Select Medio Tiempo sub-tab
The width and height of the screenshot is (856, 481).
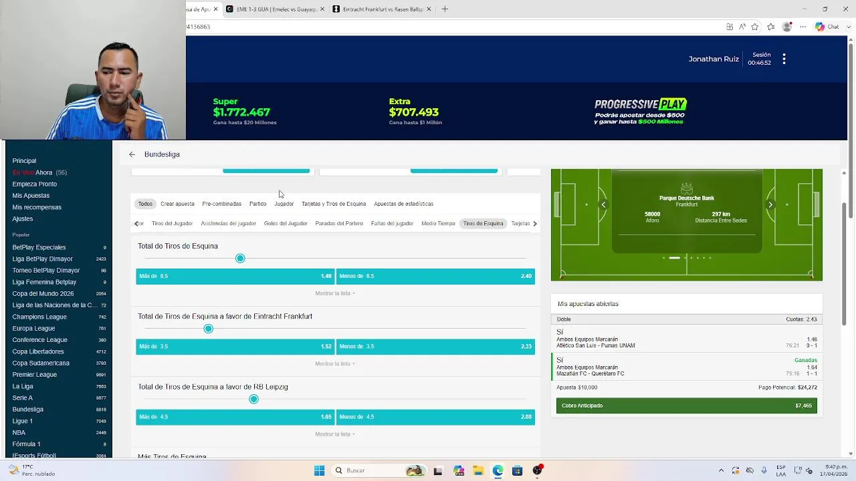pyautogui.click(x=438, y=224)
